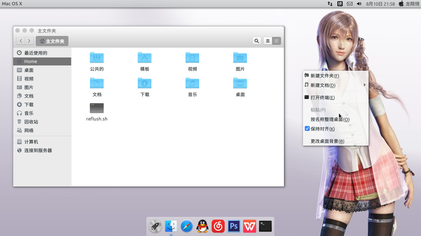Toggle the 保持对齐(K) checkbox
This screenshot has height=236, width=421.
click(307, 129)
